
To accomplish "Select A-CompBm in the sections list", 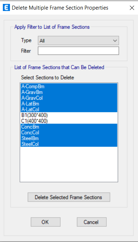I will click(x=69, y=87).
